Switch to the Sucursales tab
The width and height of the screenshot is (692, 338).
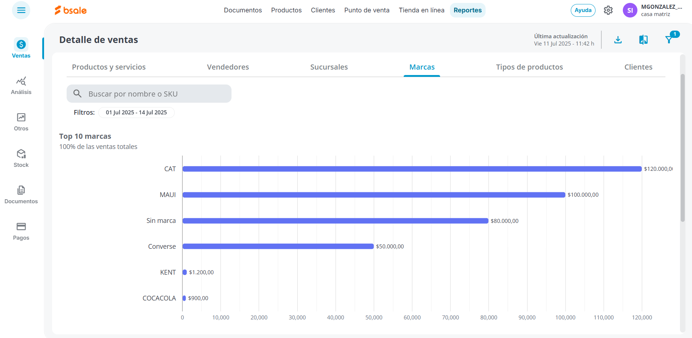coord(329,67)
